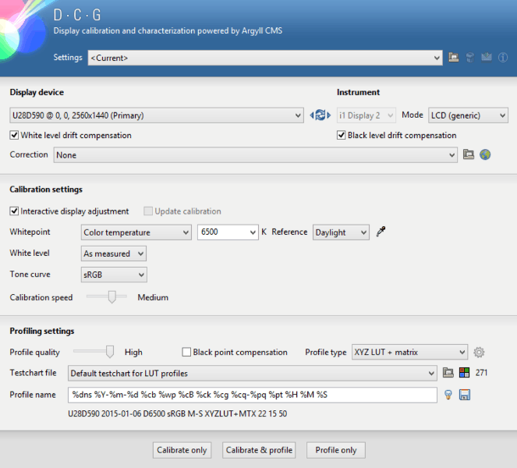Click into the Profile name field

[253, 395]
